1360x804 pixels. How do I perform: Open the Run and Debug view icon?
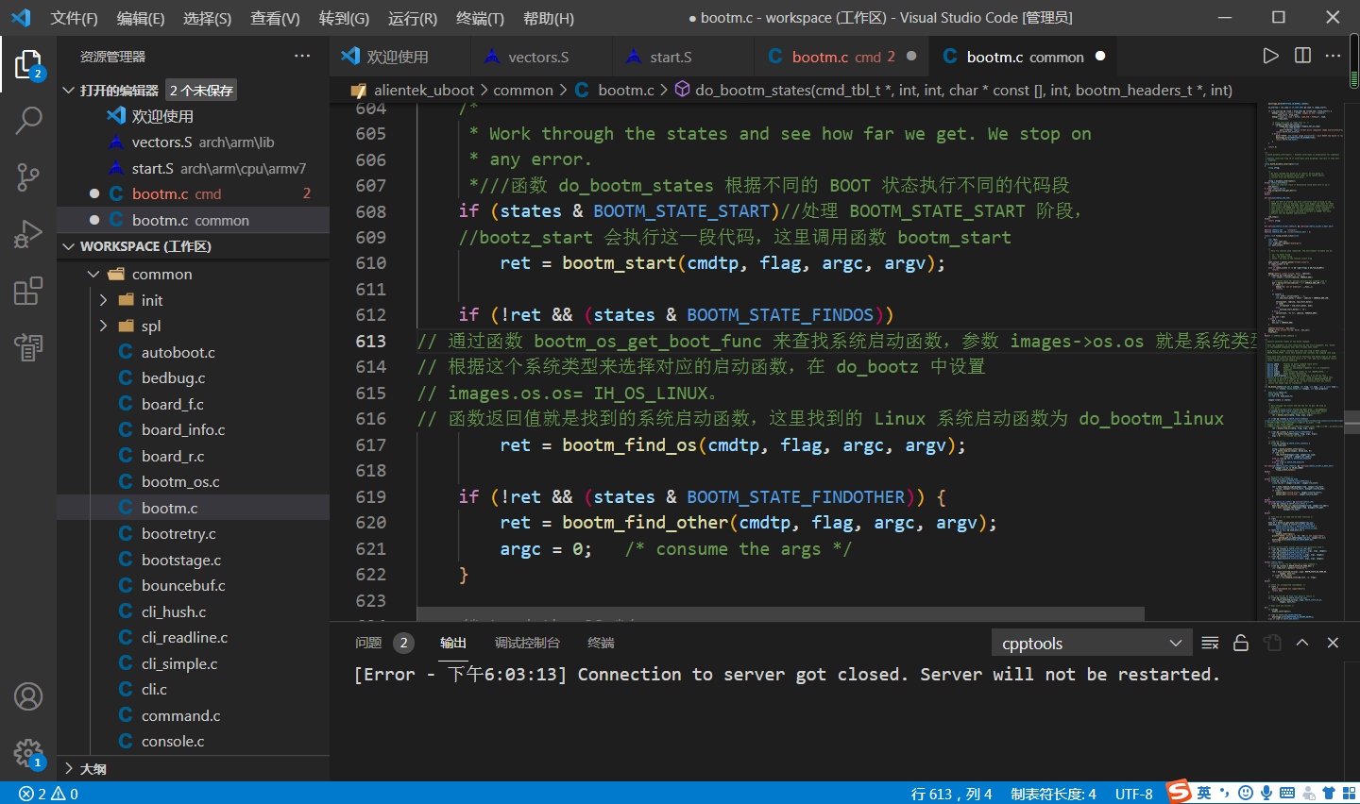[x=28, y=233]
